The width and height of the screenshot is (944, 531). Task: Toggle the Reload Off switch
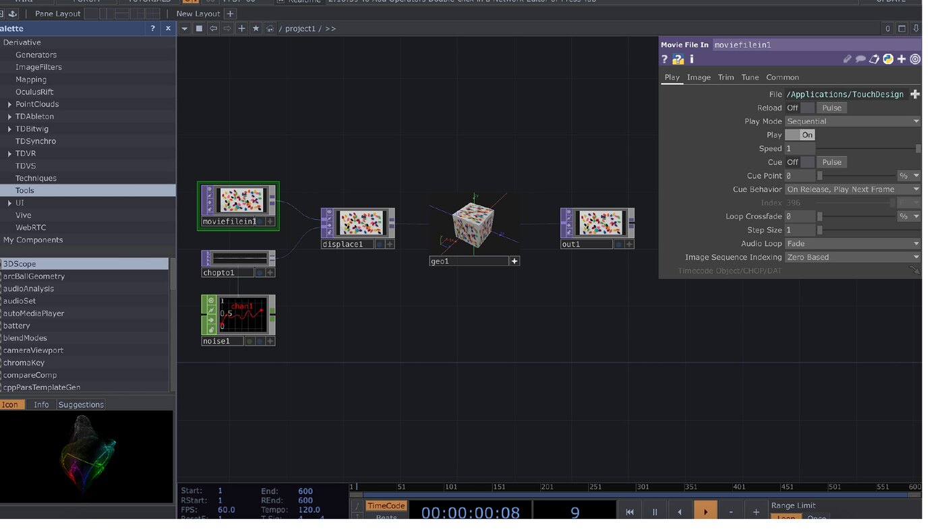pyautogui.click(x=800, y=108)
